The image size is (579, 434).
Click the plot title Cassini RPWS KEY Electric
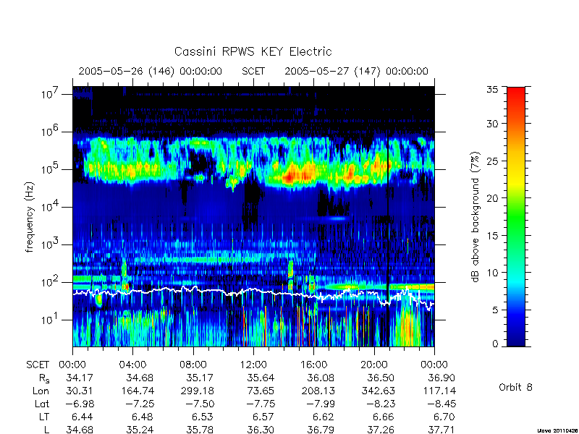click(253, 51)
